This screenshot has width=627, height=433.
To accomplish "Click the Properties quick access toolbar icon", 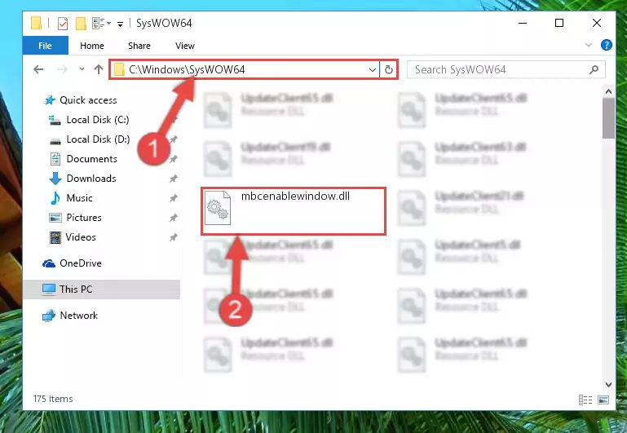I will 63,24.
